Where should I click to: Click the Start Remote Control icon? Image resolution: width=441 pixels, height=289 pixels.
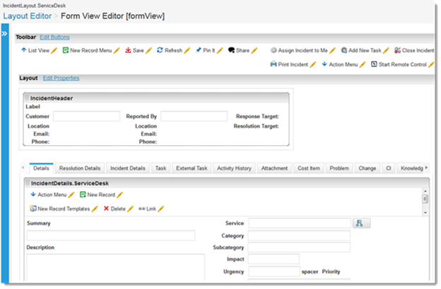click(374, 64)
